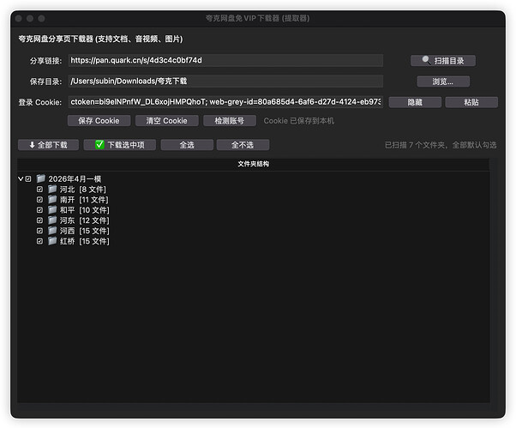Screen dimensions: 516x428
Task: Toggle the 河东 folder checkbox
Action: point(39,220)
